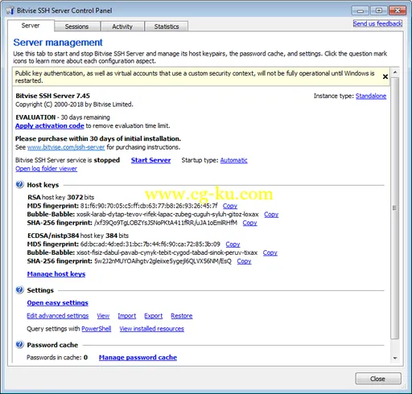Click Apply activation code link
This screenshot has height=394, width=412.
click(50, 125)
